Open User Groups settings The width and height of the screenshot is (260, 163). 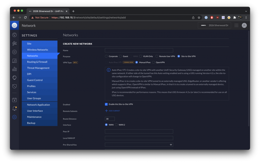tap(40, 98)
